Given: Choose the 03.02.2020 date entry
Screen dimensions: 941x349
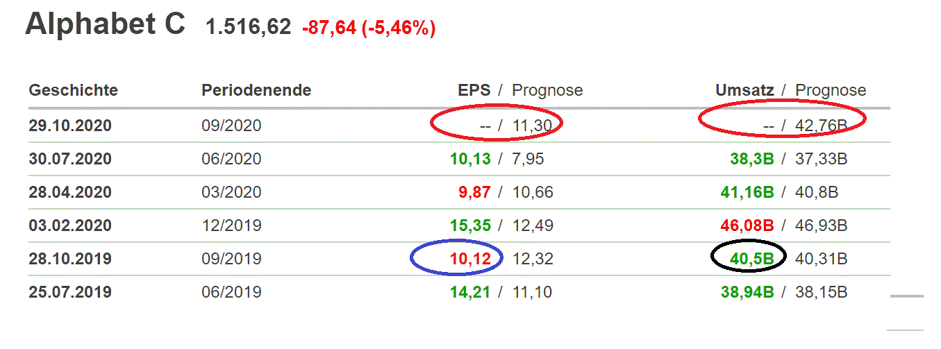Looking at the screenshot, I should tap(69, 225).
